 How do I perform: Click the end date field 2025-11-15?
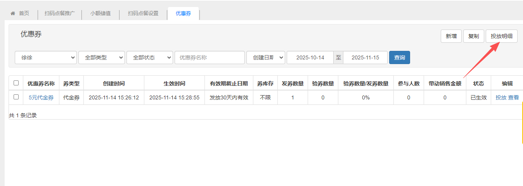(365, 57)
